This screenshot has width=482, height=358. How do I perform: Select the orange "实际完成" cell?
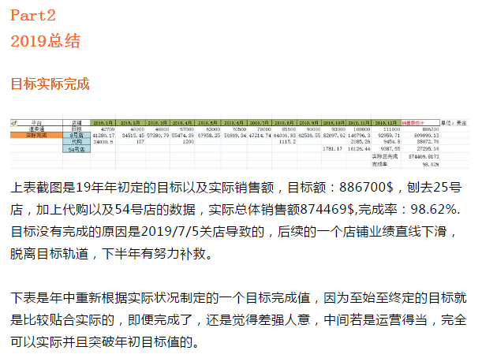[36, 136]
